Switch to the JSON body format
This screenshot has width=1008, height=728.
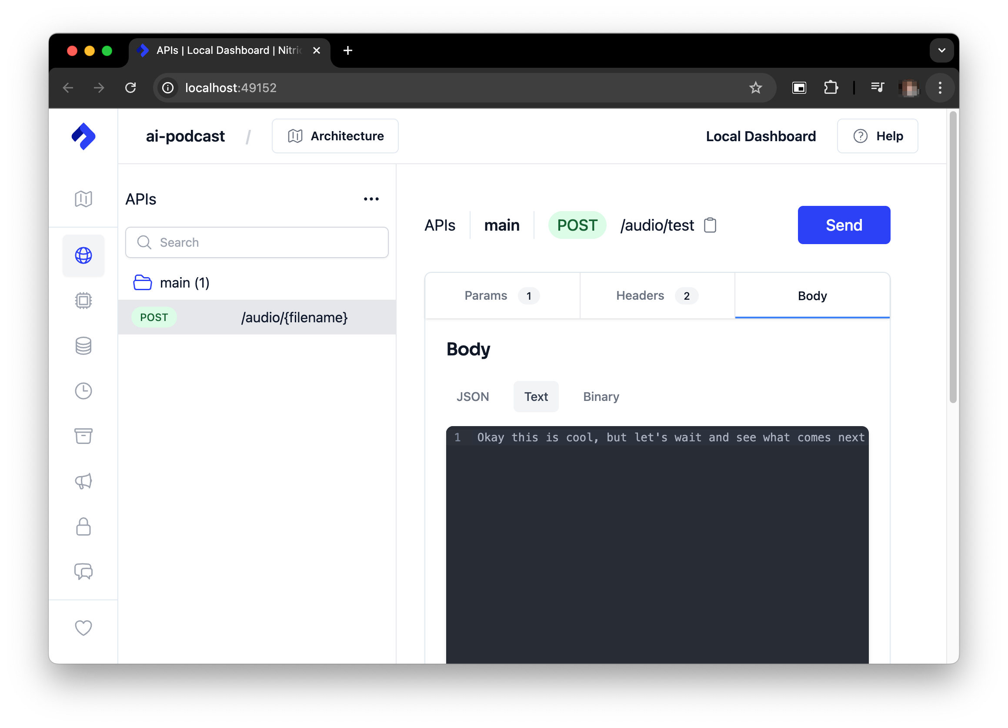point(473,397)
